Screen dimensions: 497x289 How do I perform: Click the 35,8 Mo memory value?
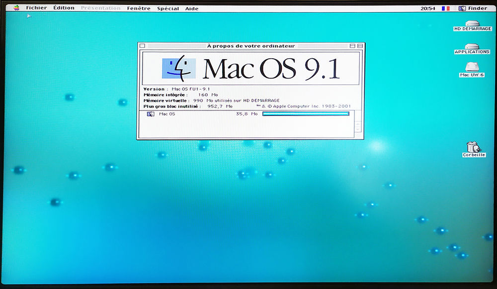pyautogui.click(x=247, y=113)
